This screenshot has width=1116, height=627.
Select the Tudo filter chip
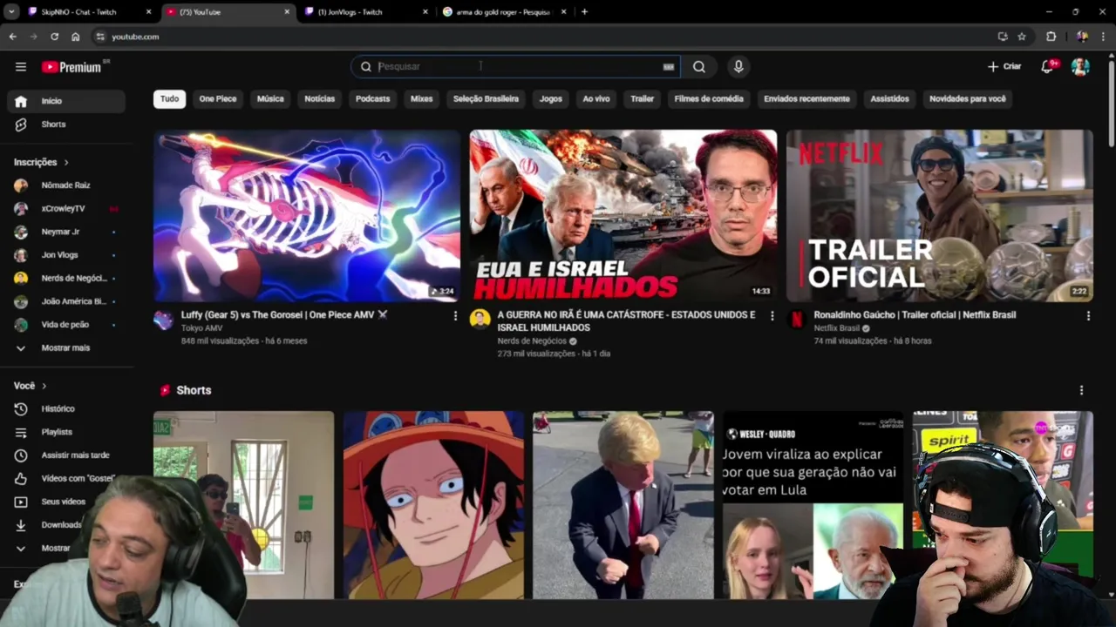coord(169,99)
